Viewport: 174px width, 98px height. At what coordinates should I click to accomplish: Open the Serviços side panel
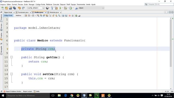tap(1, 27)
